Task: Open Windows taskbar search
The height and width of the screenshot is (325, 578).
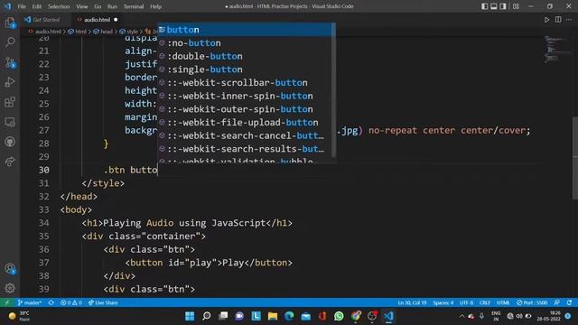Action: click(x=207, y=316)
